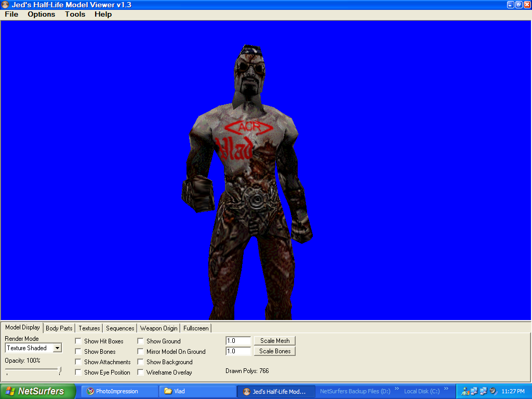Click the Scale Mesh button

click(275, 341)
